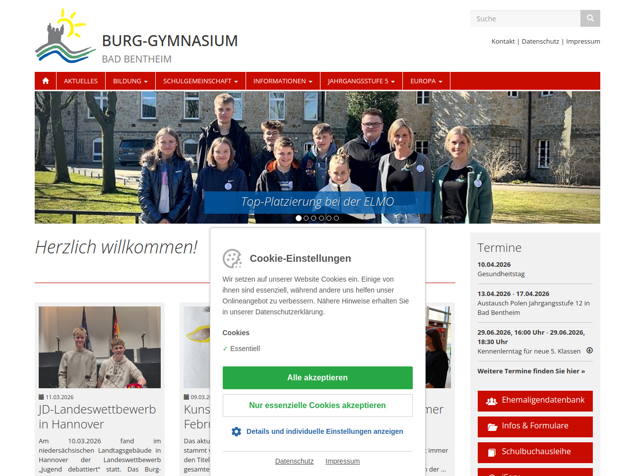Screen dimensions: 635x476
Task: Click the Burg-Gymnasium castle logo
Action: pos(65,36)
